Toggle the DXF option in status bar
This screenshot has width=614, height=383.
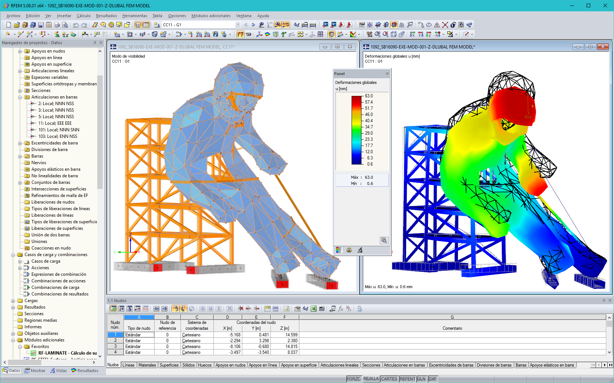(432, 379)
